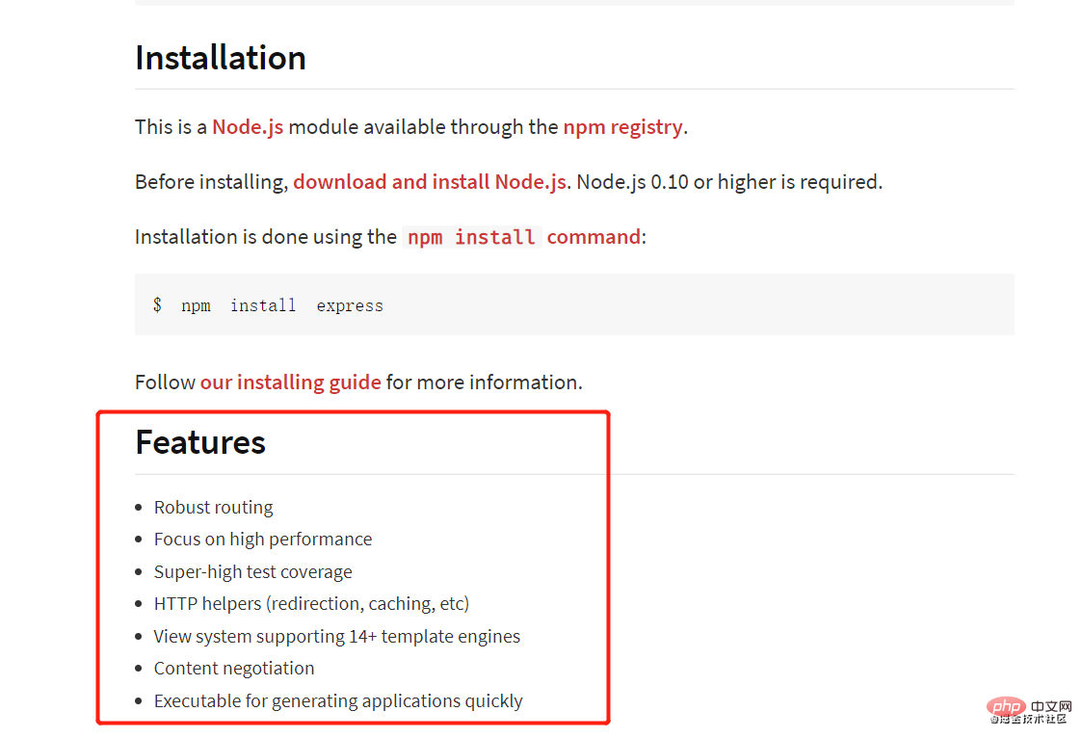This screenshot has height=738, width=1082.
Task: Select HTTP helpers list item
Action: (311, 604)
